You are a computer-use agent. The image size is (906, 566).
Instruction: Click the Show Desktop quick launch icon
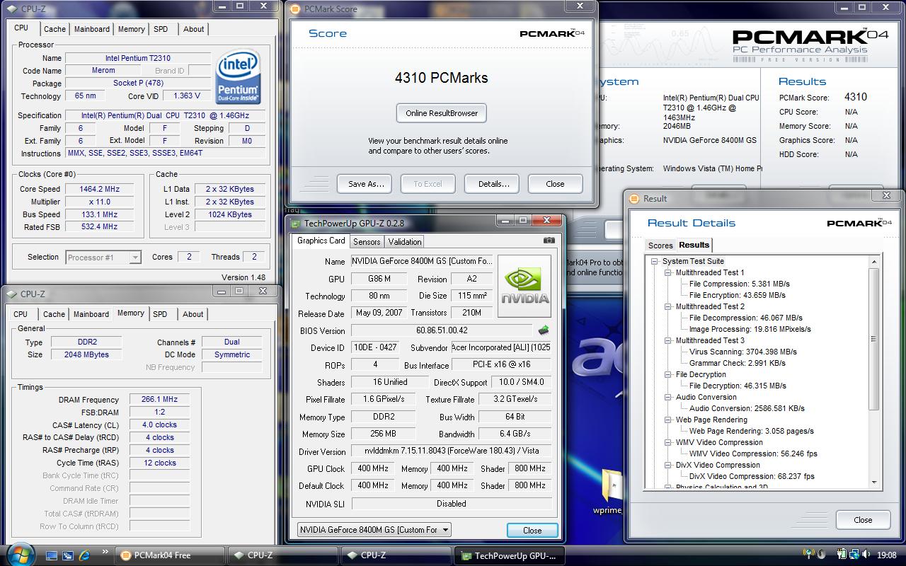tap(51, 555)
